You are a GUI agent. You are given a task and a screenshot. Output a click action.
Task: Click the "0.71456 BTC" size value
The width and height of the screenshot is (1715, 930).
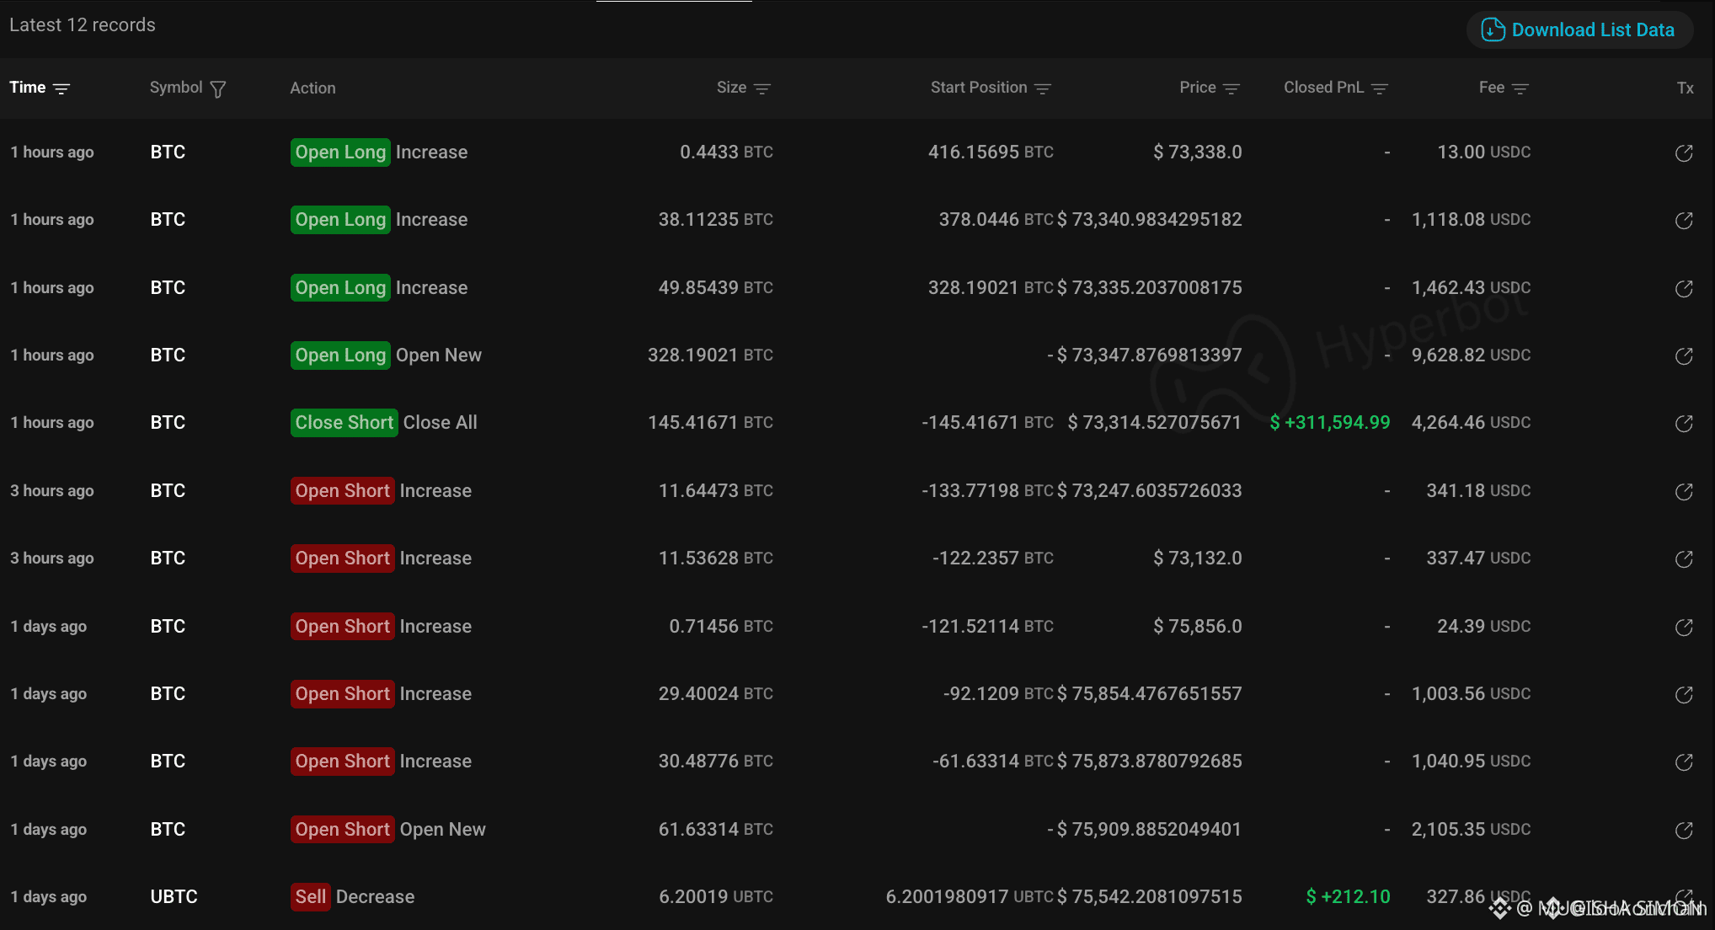pyautogui.click(x=721, y=626)
